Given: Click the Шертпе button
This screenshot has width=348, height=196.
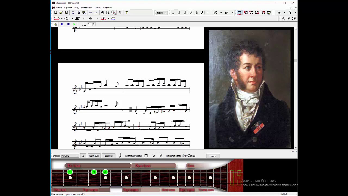Looking at the screenshot, I should click(108, 156).
